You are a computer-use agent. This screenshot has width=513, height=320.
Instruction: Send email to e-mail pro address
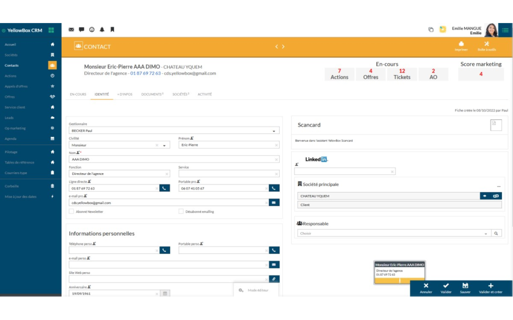tap(274, 202)
